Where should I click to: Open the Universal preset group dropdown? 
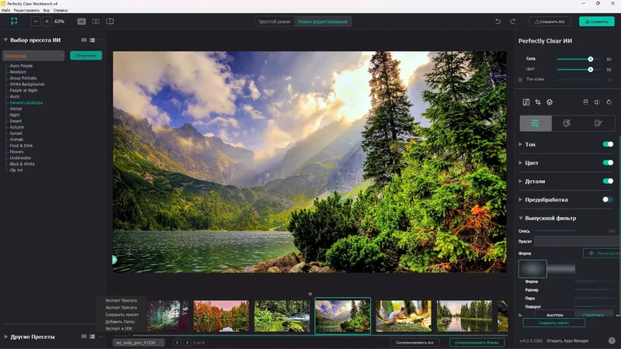click(33, 56)
